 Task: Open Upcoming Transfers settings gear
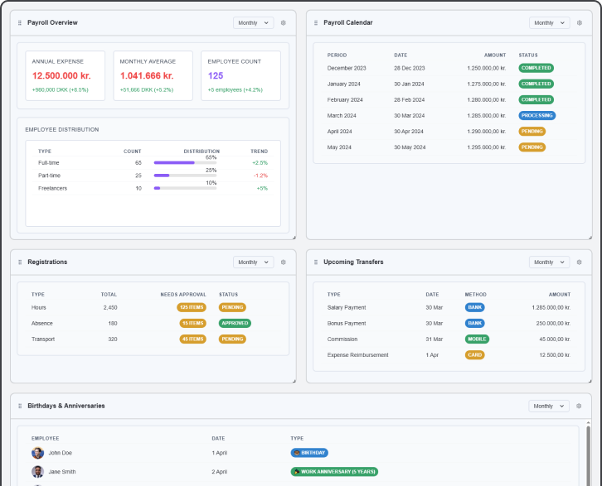[580, 262]
